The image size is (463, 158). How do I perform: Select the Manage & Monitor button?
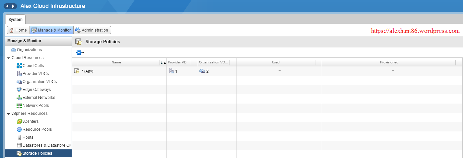coord(51,30)
